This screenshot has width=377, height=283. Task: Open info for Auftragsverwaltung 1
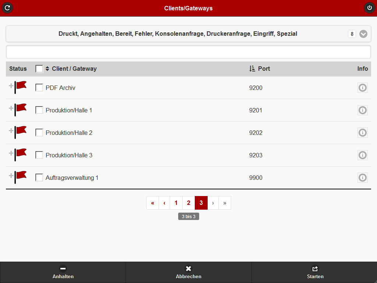coord(363,178)
